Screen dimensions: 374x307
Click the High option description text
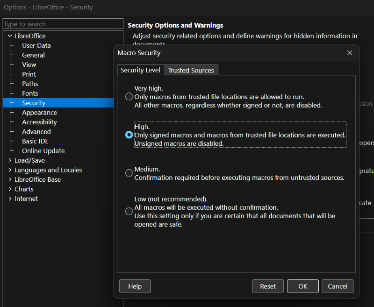[240, 135]
